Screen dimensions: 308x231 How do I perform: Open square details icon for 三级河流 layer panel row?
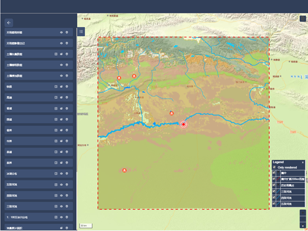pos(56,206)
